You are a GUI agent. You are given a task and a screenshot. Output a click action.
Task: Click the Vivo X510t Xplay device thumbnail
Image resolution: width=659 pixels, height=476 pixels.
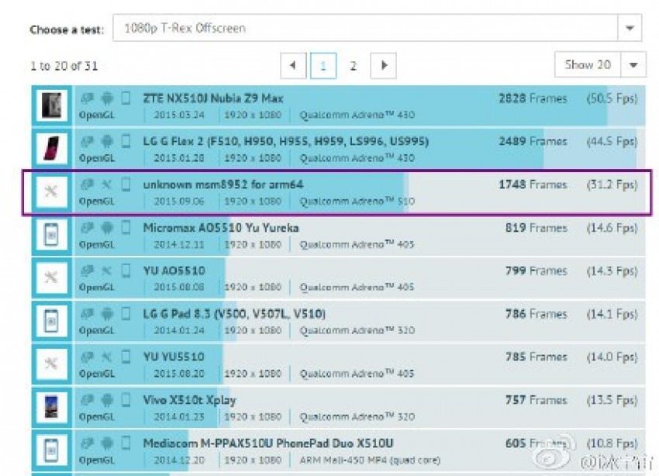51,407
